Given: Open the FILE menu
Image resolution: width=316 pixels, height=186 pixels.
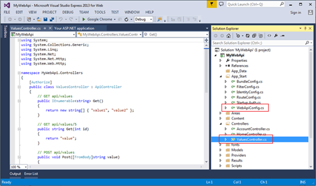Looking at the screenshot, I should (7, 12).
